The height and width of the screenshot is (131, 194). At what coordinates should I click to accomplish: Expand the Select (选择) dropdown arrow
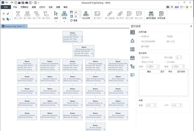[x=56, y=22]
